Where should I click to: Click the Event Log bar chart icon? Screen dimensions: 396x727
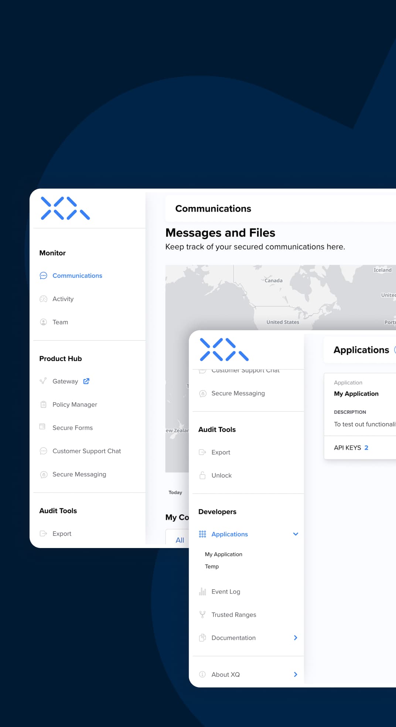202,591
